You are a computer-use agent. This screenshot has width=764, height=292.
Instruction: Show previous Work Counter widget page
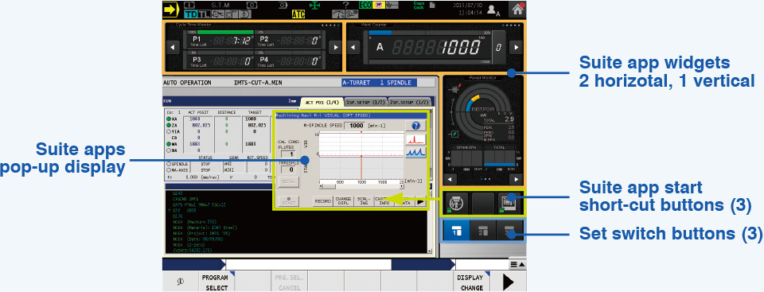point(353,47)
